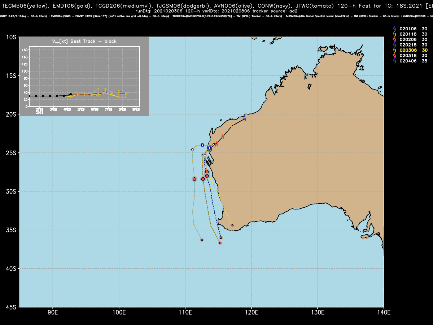Click the large red forecast marker at 111E 28S

tap(194, 179)
